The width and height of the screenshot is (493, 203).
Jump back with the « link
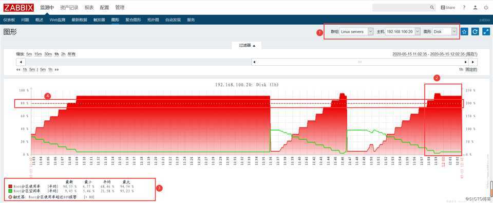18,69
